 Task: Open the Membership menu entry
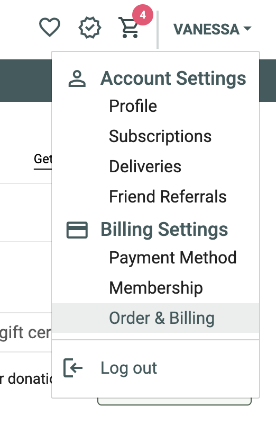[x=155, y=288]
